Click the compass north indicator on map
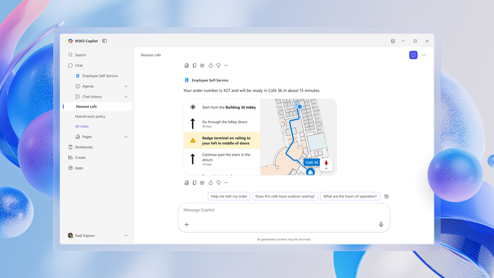This screenshot has width=494, height=278. pos(326,165)
